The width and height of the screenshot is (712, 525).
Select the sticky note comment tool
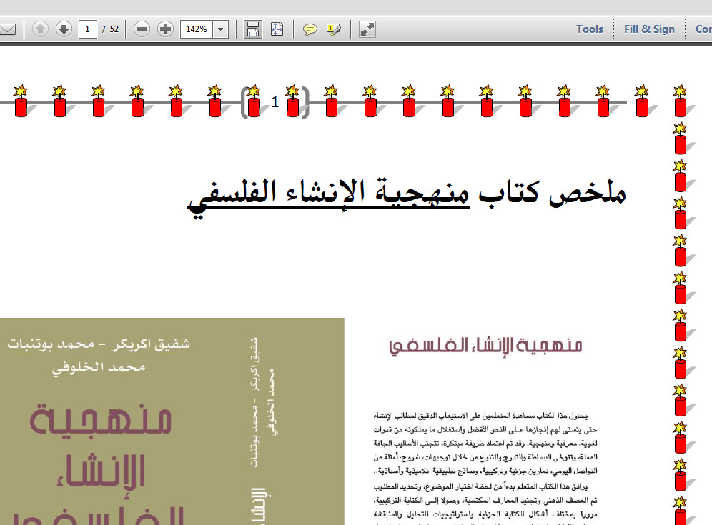[310, 29]
